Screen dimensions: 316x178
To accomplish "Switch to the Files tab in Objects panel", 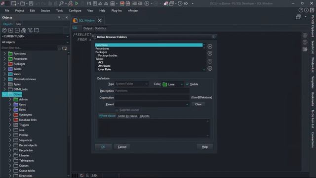I will (18, 24).
